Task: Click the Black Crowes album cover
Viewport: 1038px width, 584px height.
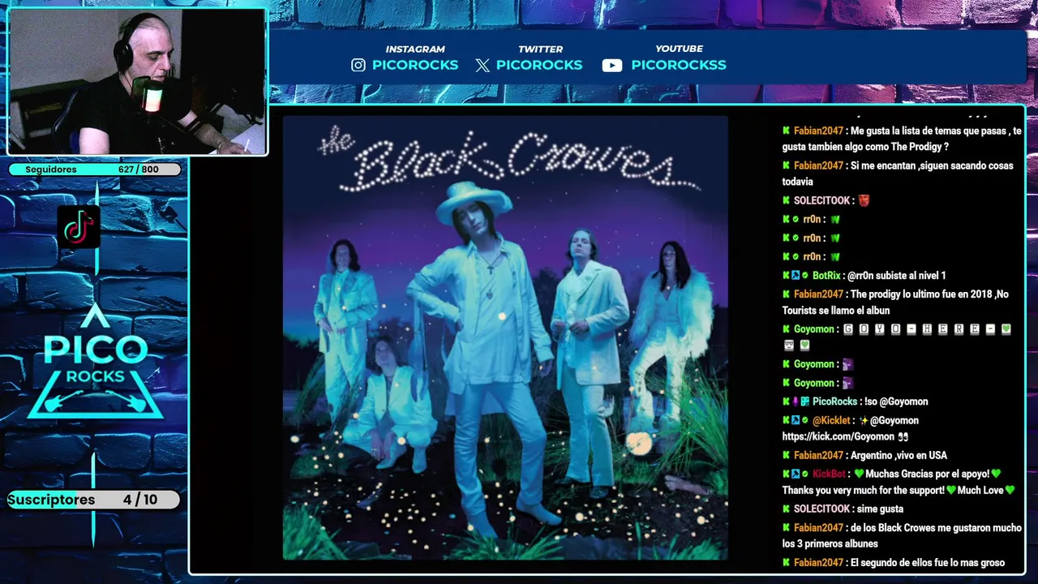Action: (x=505, y=337)
